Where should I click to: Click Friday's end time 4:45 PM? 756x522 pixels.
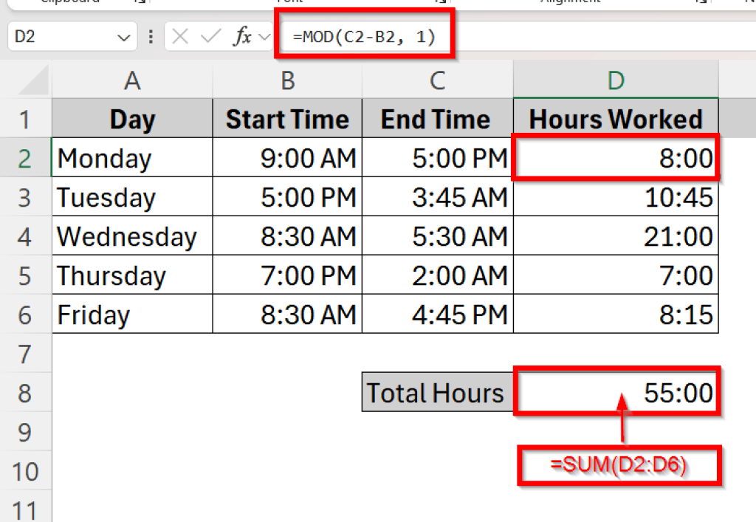click(x=437, y=315)
